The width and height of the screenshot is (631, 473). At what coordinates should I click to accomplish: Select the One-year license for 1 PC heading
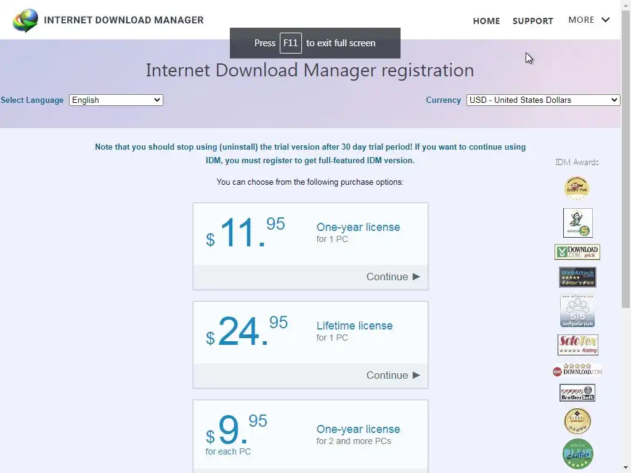click(x=358, y=227)
